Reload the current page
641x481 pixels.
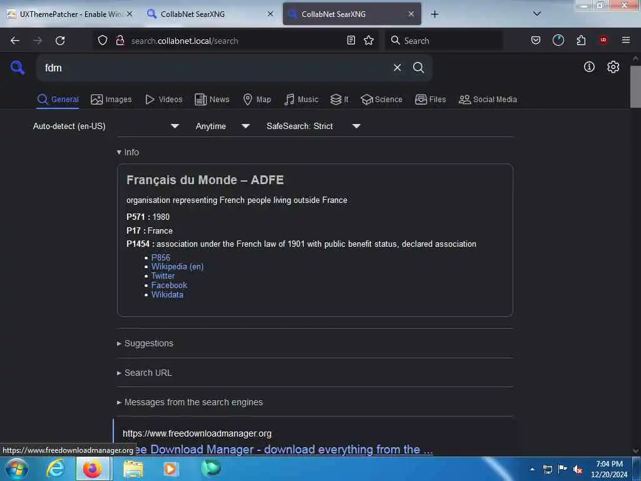60,41
